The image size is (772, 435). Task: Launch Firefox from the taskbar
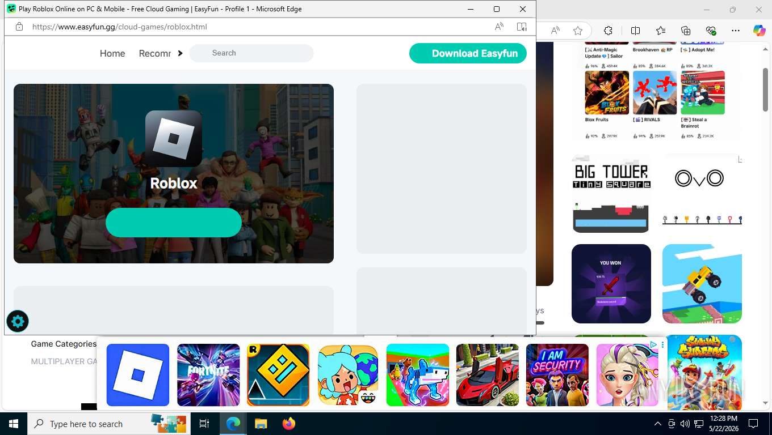[x=289, y=424]
